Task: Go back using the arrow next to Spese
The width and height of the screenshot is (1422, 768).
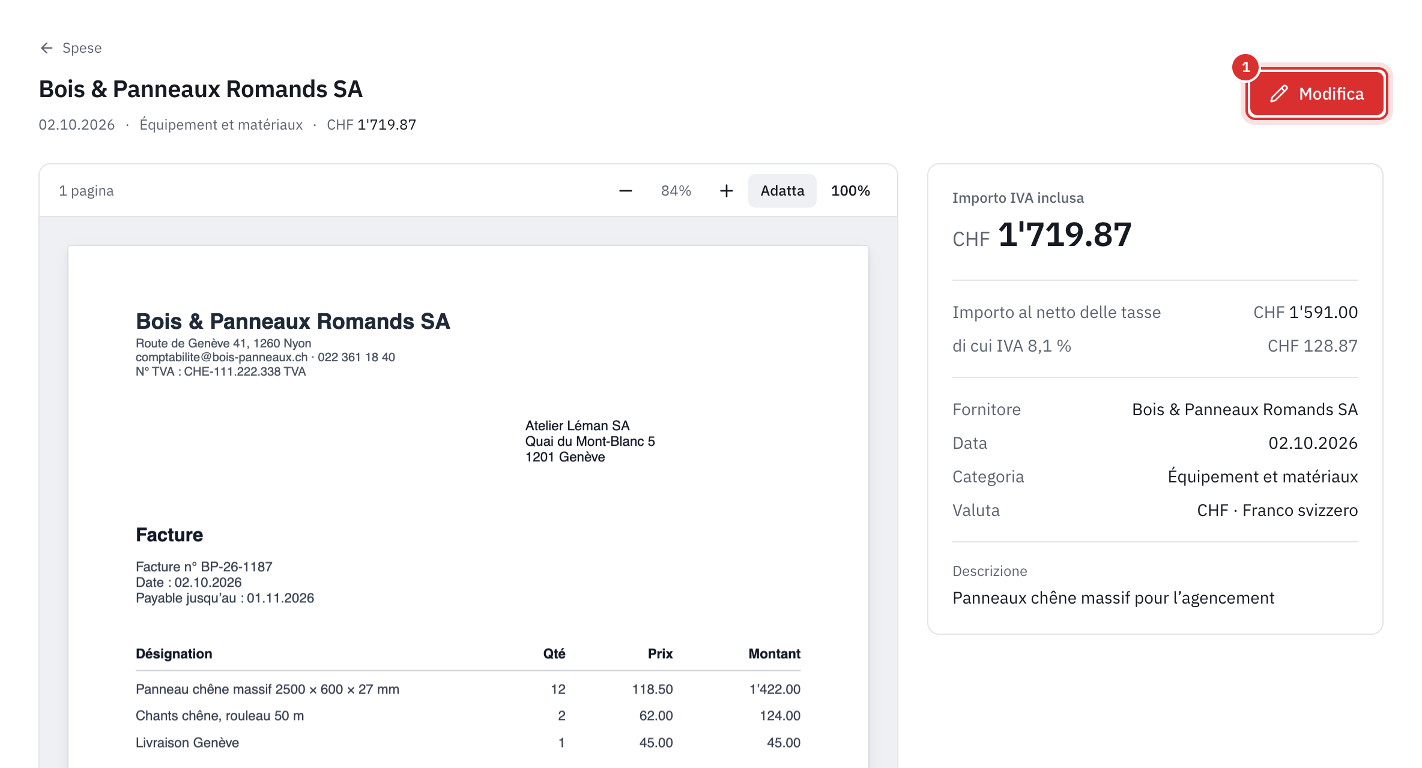Action: coord(47,48)
